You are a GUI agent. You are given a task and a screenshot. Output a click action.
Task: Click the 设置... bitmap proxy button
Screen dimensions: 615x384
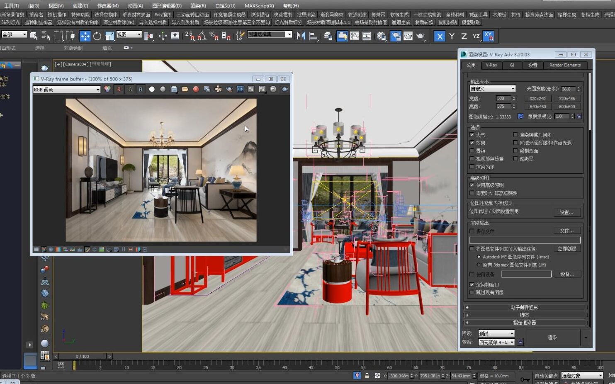point(567,212)
